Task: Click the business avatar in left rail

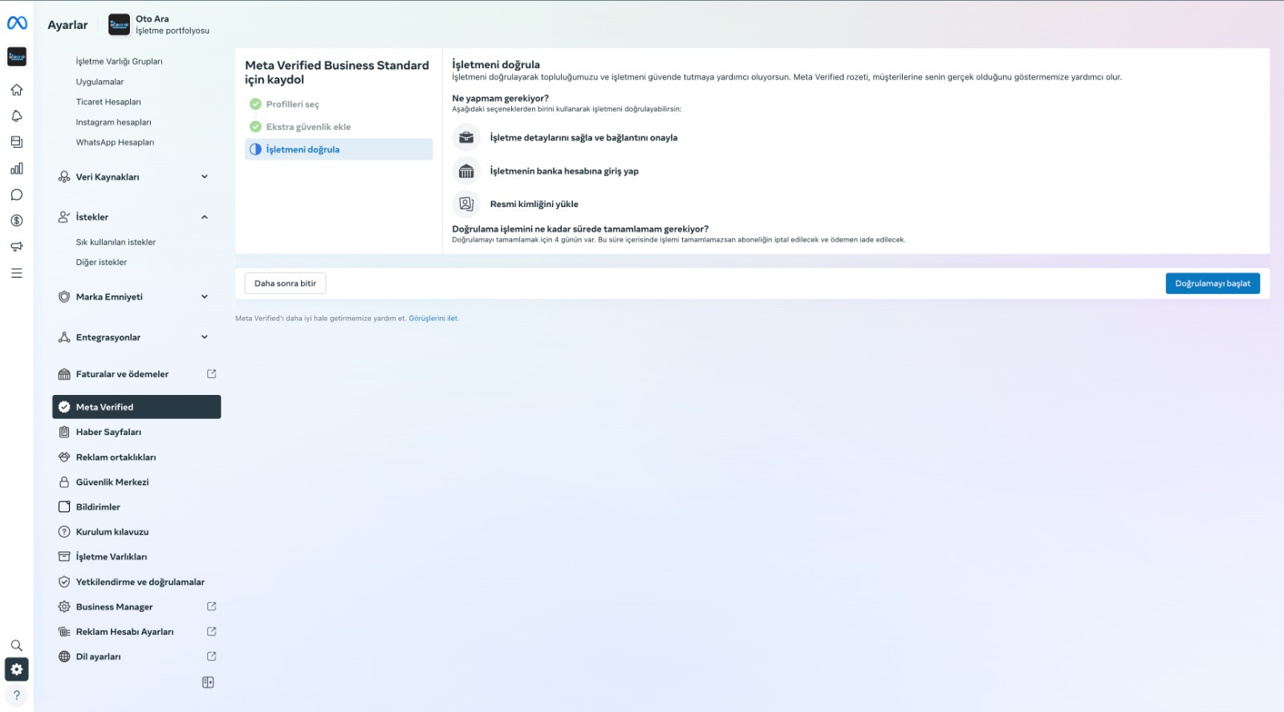Action: (17, 56)
